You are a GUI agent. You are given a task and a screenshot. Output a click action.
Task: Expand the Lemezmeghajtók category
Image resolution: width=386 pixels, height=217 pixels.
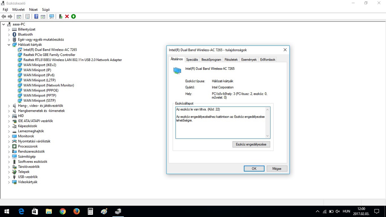[9, 131]
